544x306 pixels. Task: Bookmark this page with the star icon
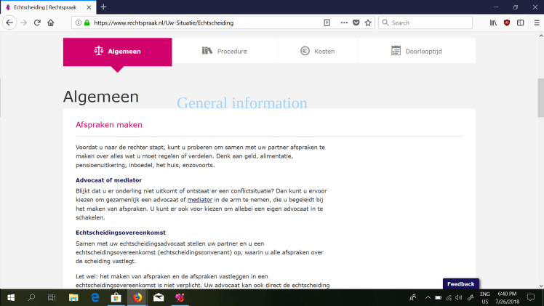368,23
